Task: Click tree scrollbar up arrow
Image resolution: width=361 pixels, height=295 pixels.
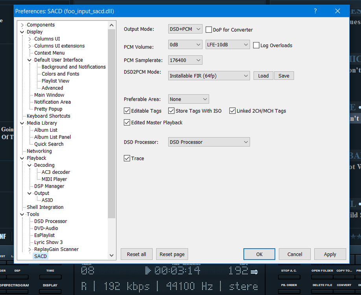Action: coord(112,25)
